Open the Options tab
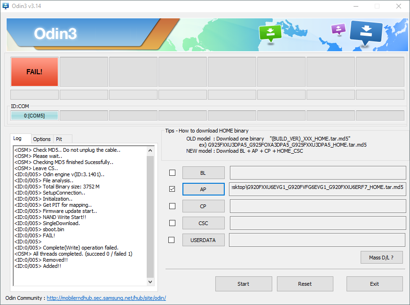Viewport: 410px width, 305px height. tap(42, 139)
